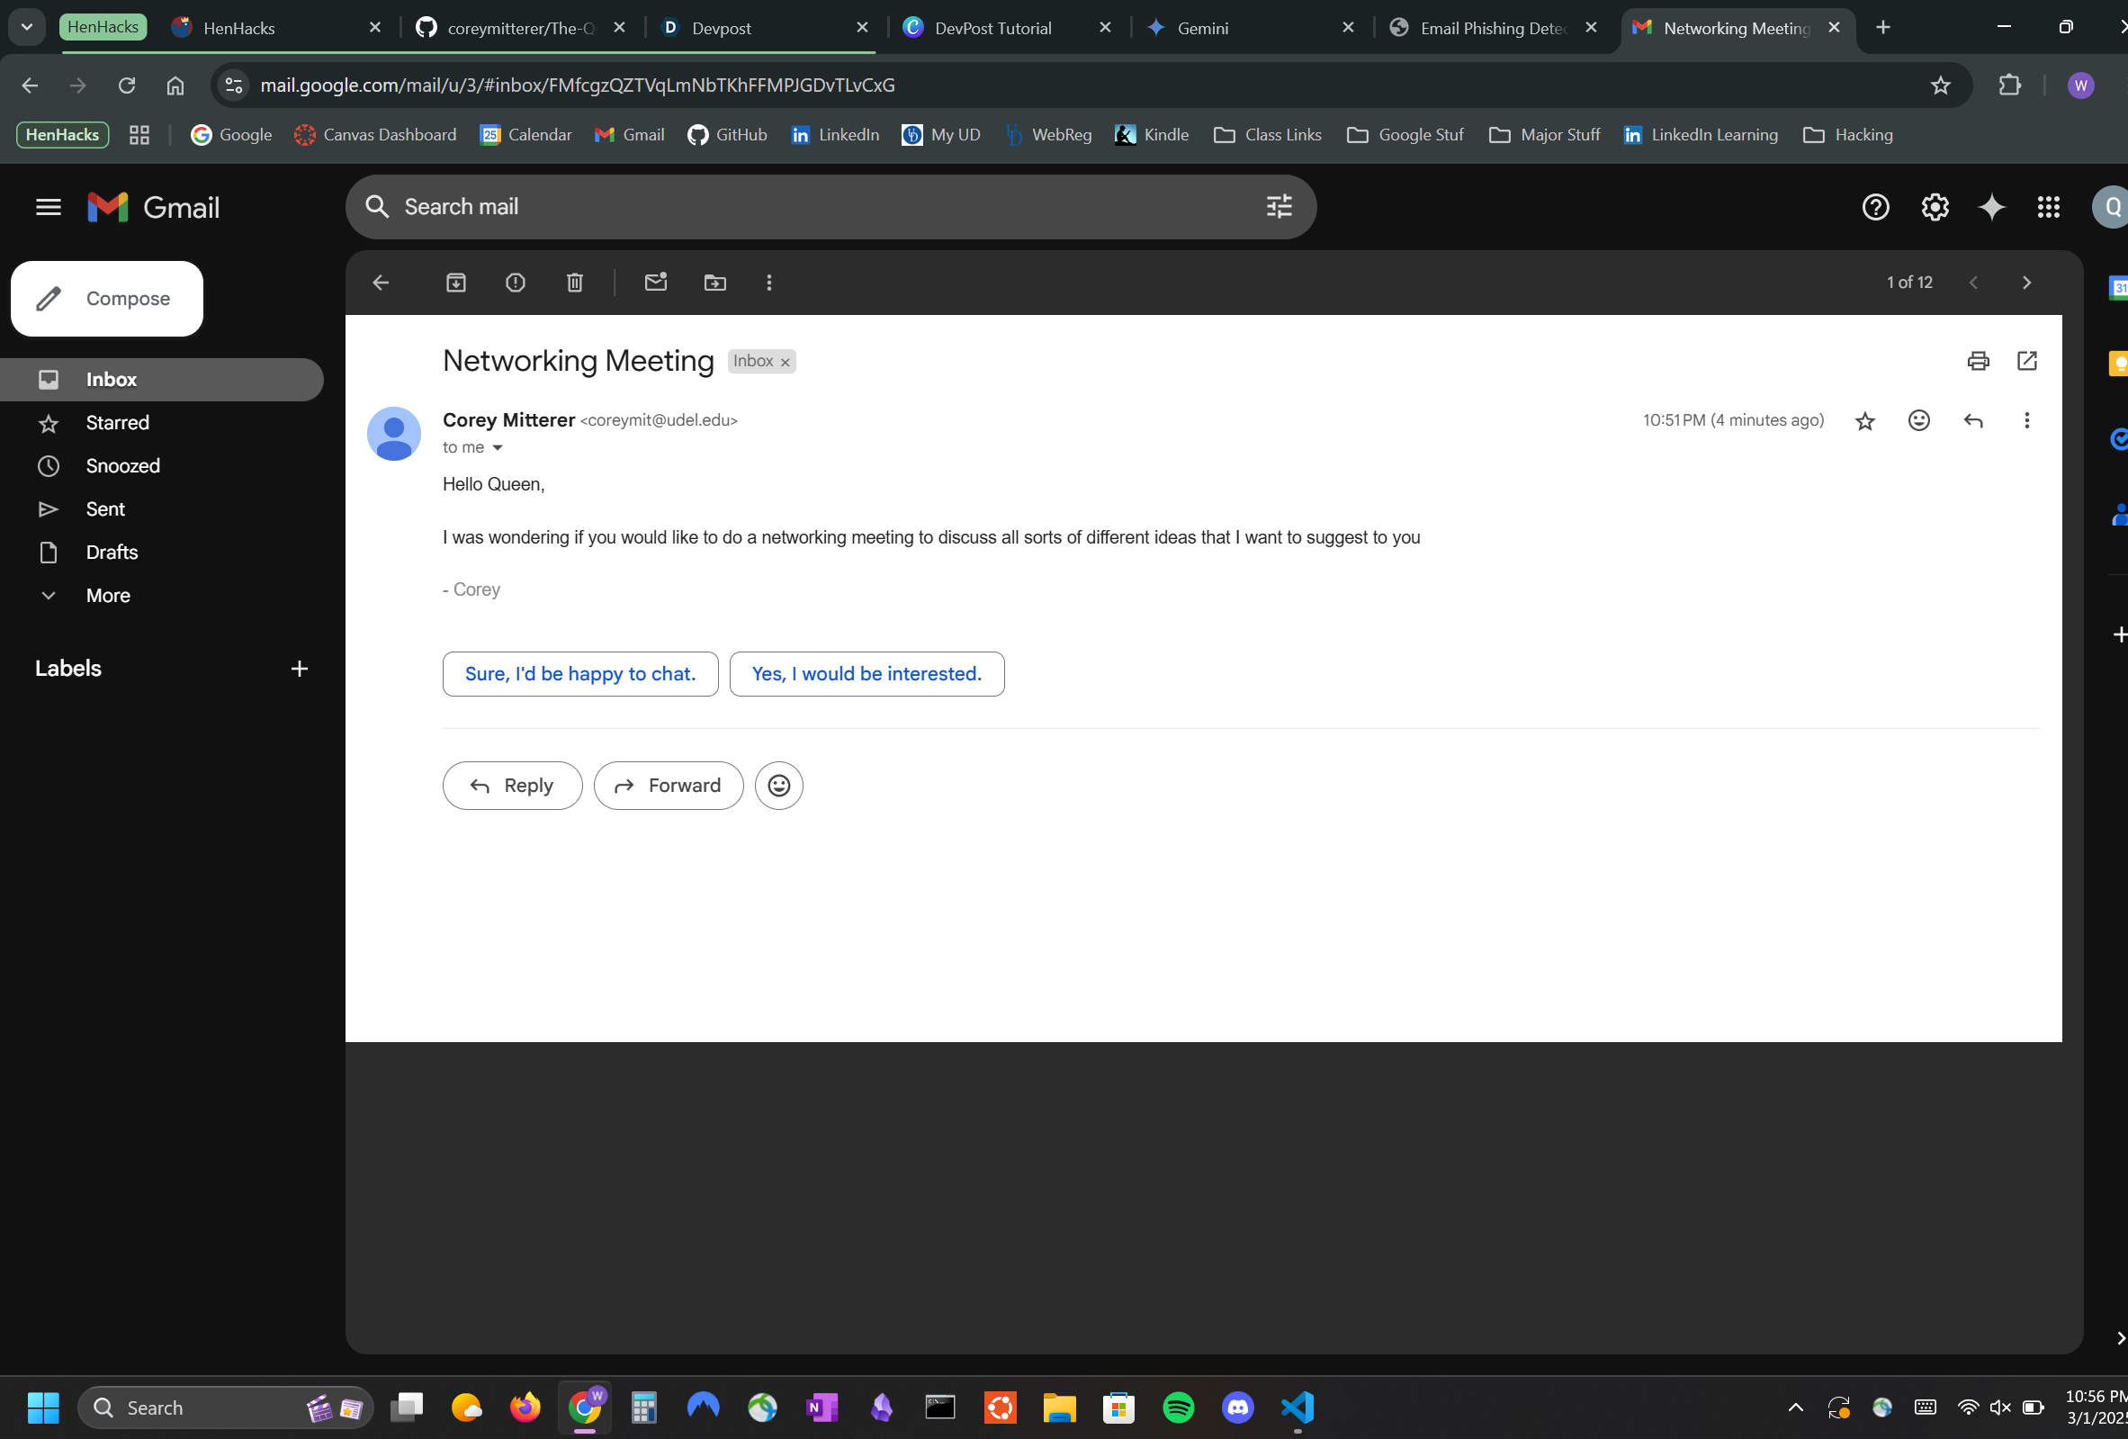Viewport: 2128px width, 1439px height.
Task: Bookmark this page with star icon
Action: (x=1939, y=86)
